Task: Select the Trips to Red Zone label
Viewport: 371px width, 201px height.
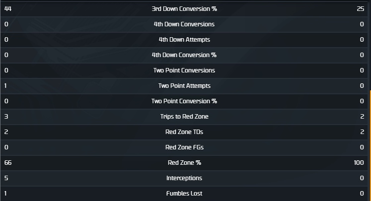Action: (x=184, y=116)
